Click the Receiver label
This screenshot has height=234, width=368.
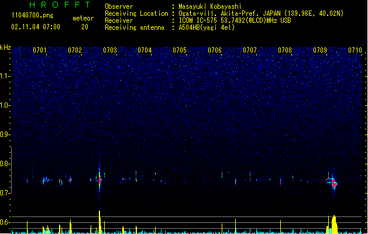pos(119,20)
